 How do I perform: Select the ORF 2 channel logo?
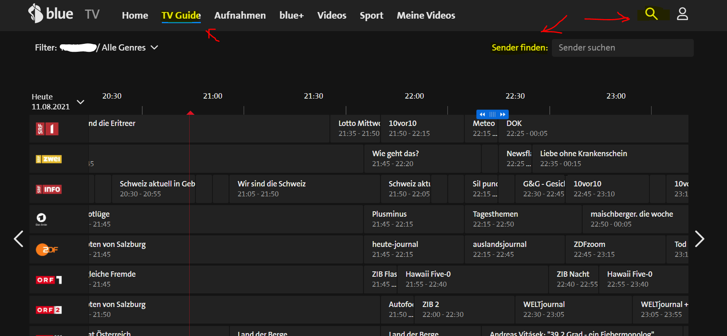click(49, 310)
